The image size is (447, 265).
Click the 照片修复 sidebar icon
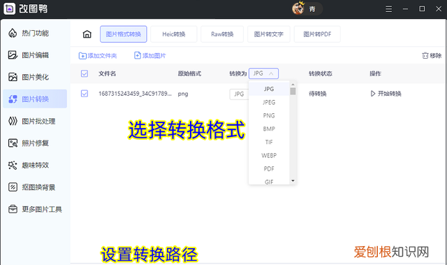[x=13, y=143]
